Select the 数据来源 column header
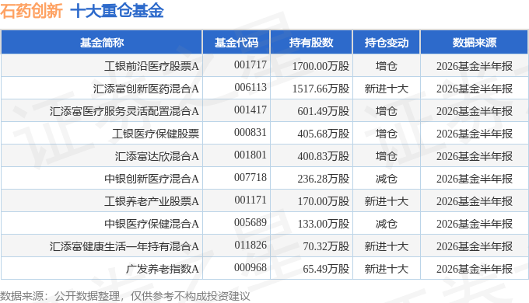529x303 pixels. click(x=474, y=43)
